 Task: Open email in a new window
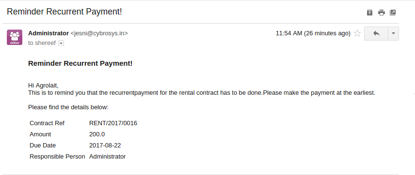[x=393, y=13]
